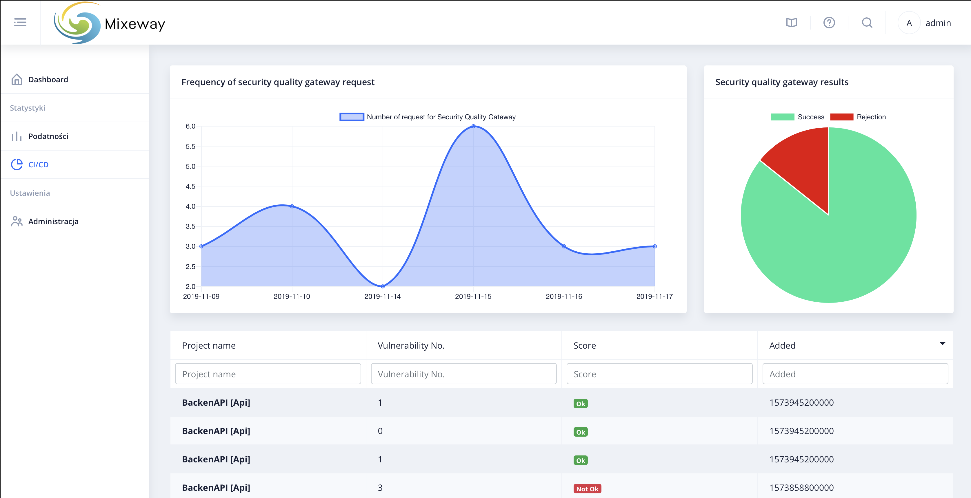This screenshot has width=971, height=498.
Task: Click the Added column sort arrow
Action: (x=942, y=343)
